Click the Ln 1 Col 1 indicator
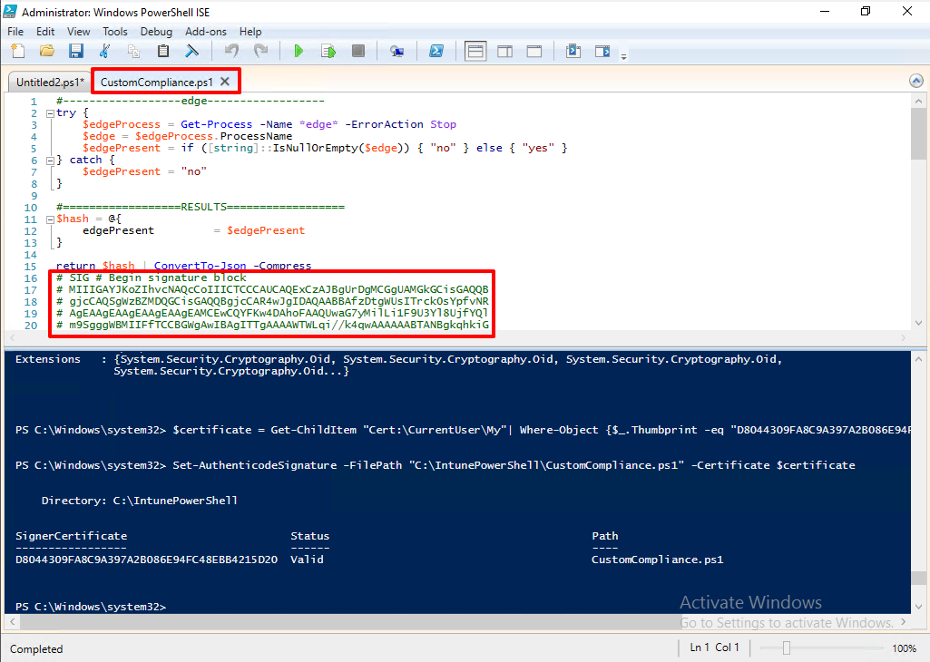Image resolution: width=930 pixels, height=662 pixels. pyautogui.click(x=714, y=647)
